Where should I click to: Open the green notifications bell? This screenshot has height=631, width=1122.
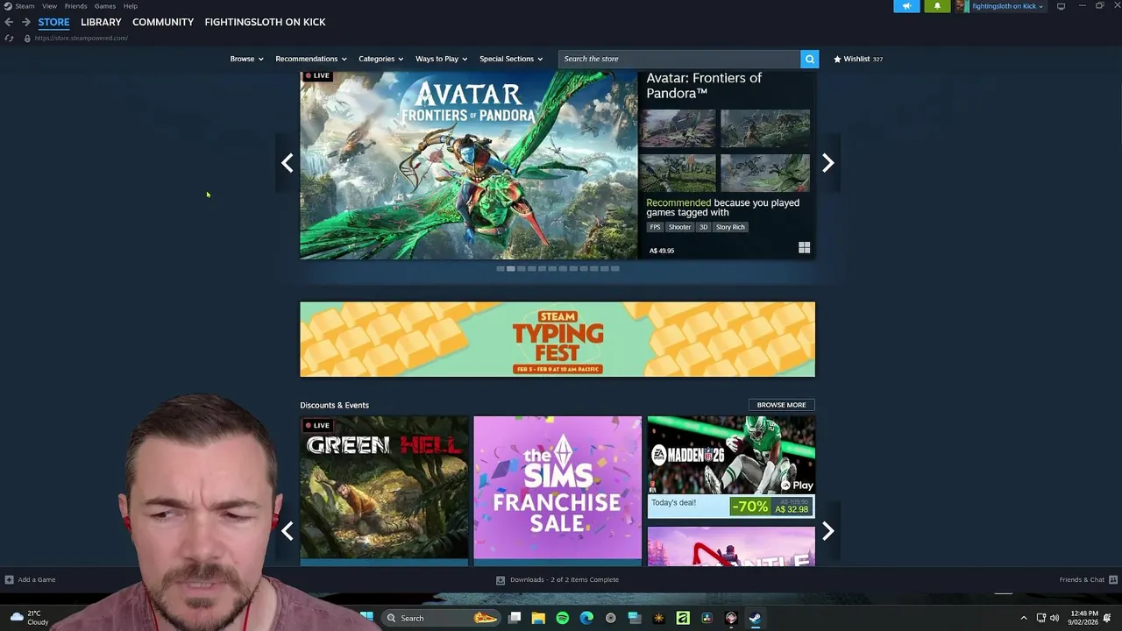tap(937, 6)
